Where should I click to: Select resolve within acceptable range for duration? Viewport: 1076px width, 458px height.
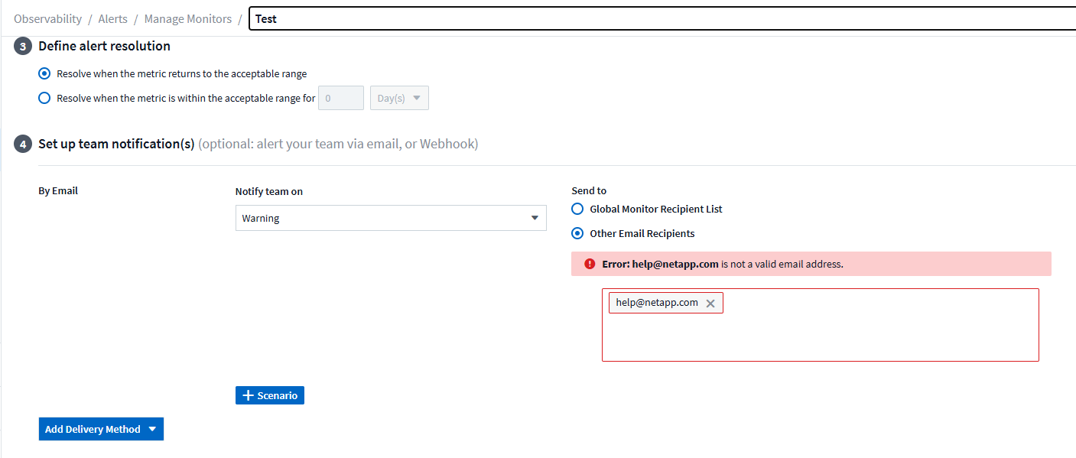[44, 98]
